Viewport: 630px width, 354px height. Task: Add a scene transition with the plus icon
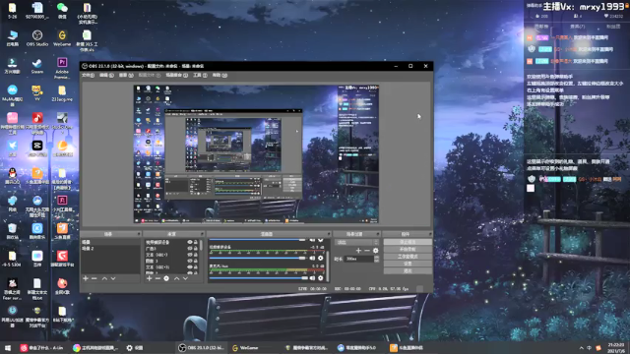358,251
